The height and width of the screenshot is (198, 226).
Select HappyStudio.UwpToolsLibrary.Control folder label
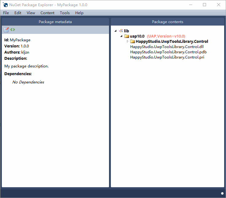[x=172, y=42]
